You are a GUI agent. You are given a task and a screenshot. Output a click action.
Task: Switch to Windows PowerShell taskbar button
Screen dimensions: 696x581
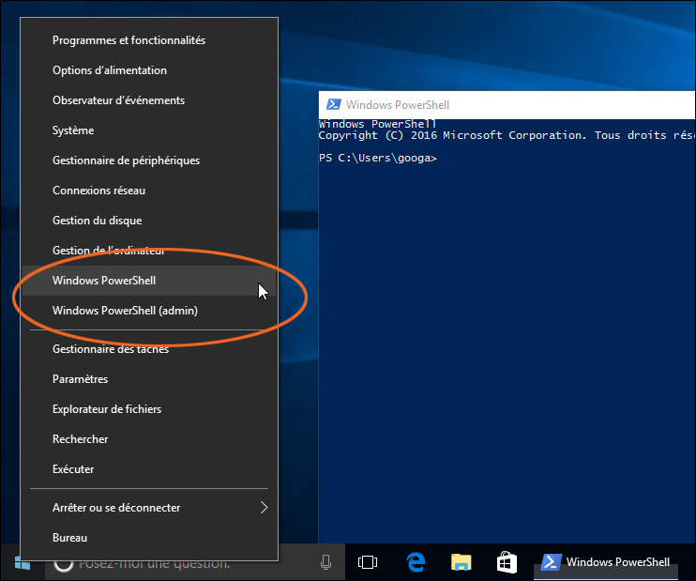click(x=606, y=562)
